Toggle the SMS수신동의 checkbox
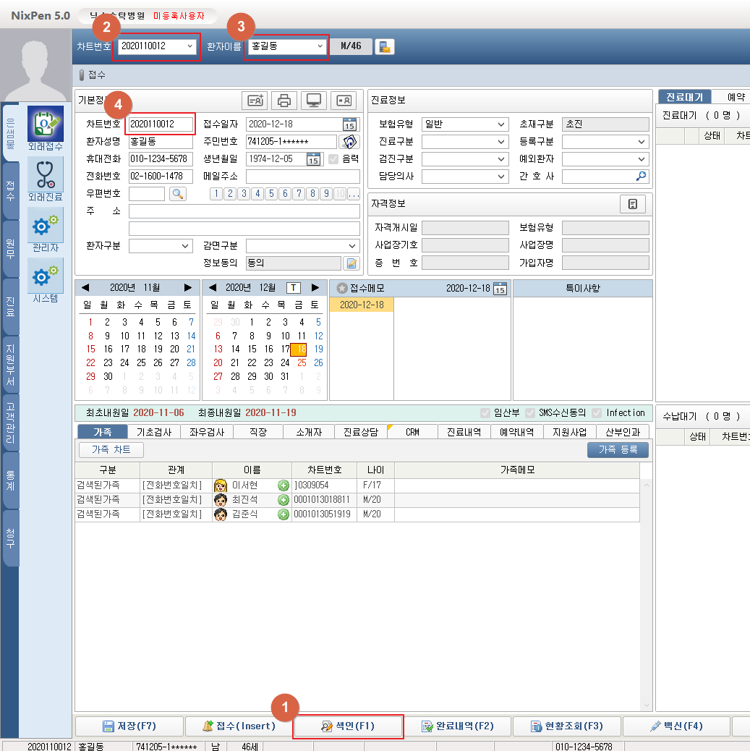750x751 pixels. pyautogui.click(x=531, y=413)
